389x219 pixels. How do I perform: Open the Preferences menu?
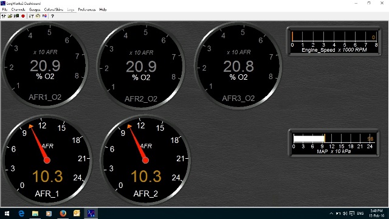pyautogui.click(x=86, y=10)
